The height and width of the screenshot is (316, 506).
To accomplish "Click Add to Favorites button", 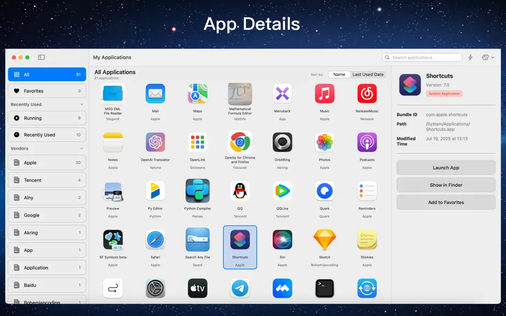I will coord(446,202).
